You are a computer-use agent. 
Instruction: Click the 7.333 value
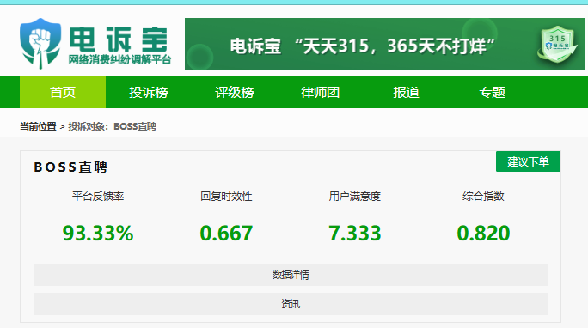355,233
